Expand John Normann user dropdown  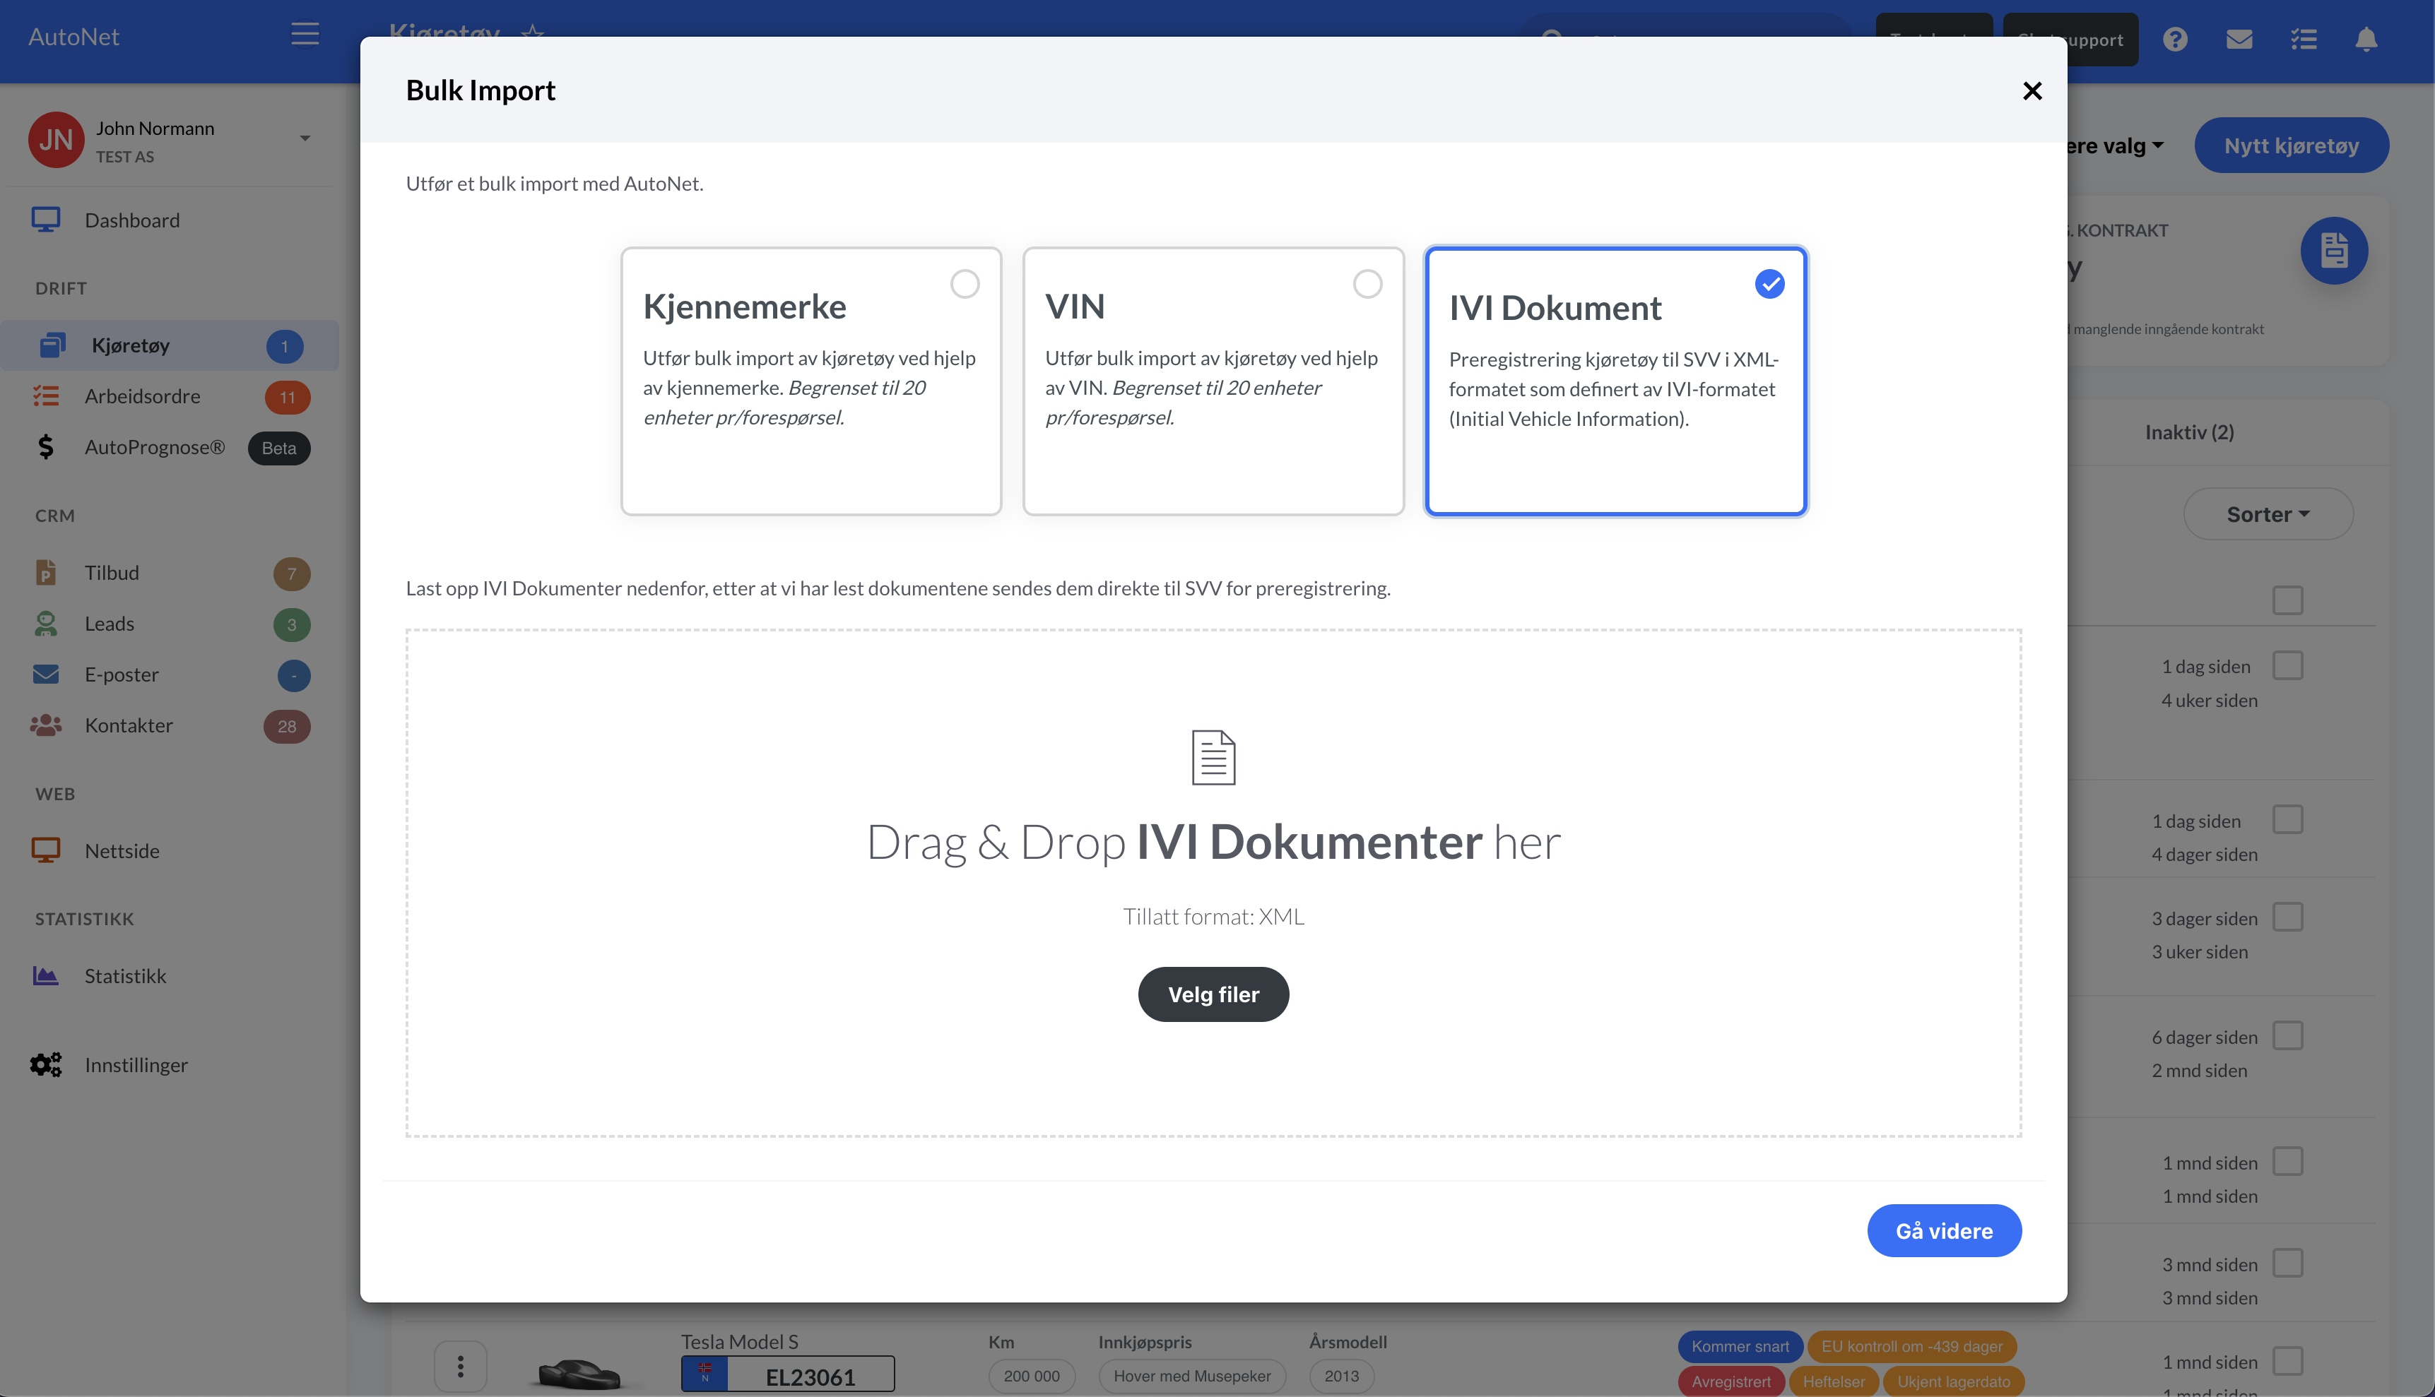pyautogui.click(x=305, y=139)
